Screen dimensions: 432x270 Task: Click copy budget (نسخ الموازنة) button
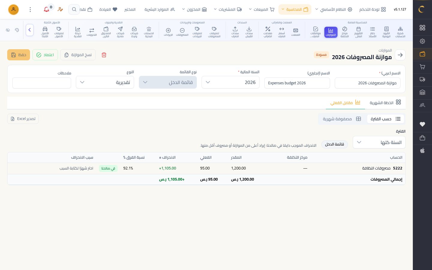78,55
